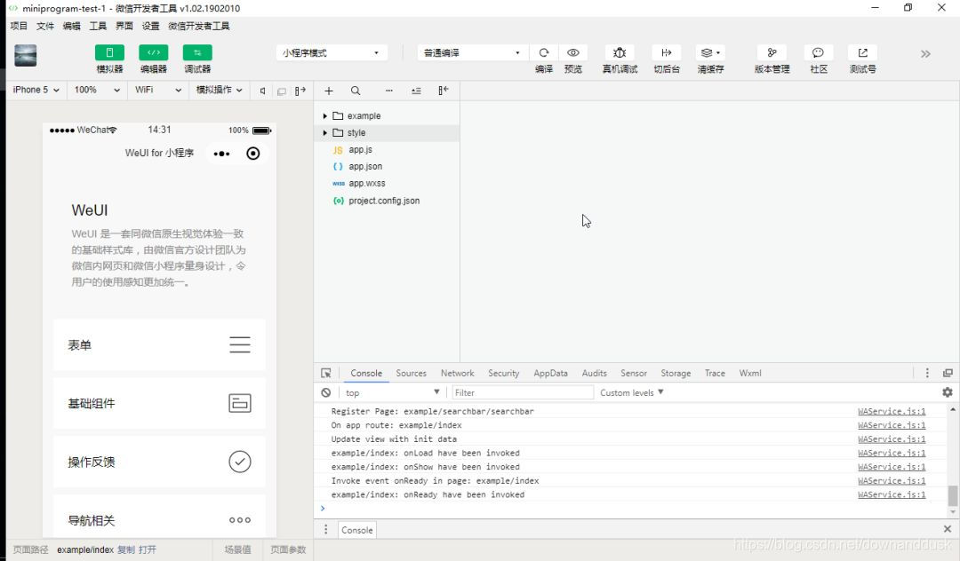Toggle the simulator panel button
Screen dimensions: 960x561
tap(109, 52)
